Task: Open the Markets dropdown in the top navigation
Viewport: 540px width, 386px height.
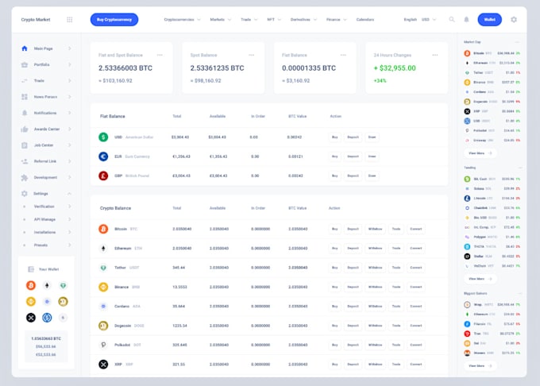Action: (x=221, y=20)
